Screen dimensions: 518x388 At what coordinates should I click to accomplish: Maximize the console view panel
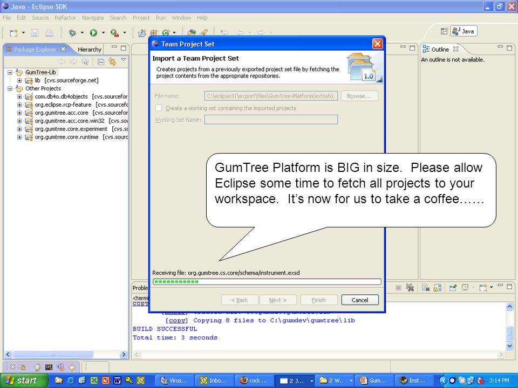point(509,286)
